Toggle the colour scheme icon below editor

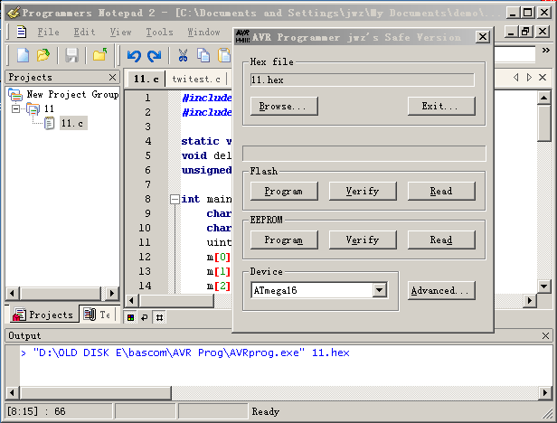129,316
